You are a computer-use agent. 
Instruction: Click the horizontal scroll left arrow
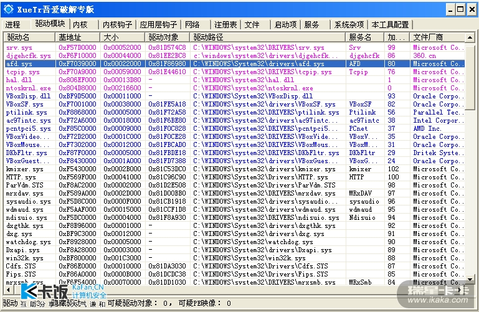(x=8, y=290)
